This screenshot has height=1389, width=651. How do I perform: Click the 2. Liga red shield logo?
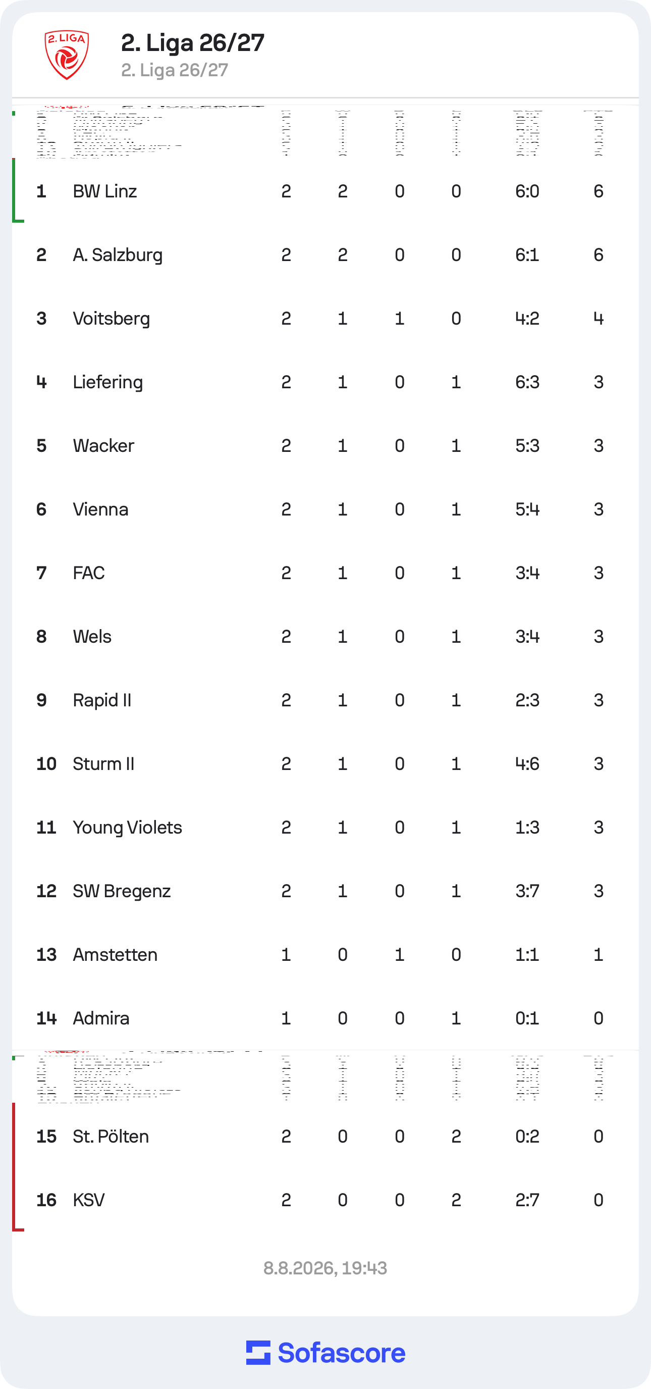tap(67, 55)
